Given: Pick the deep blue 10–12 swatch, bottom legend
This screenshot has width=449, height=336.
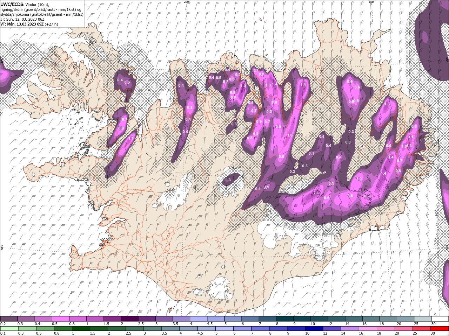Looking at the screenshot, I should click(x=314, y=329).
